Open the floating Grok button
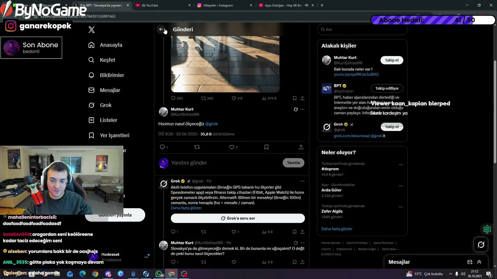The image size is (497, 279). [481, 245]
